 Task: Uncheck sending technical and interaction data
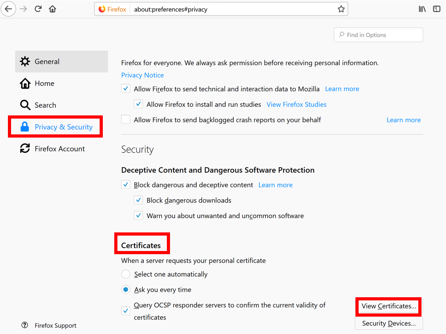coord(126,89)
